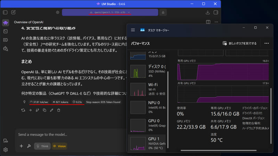Image resolution: width=278 pixels, height=156 pixels.
Task: Click the 6.6/17.9 GB shared memory value
Action: click(223, 127)
